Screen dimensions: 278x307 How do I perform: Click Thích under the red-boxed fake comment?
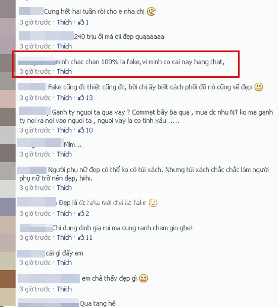[64, 71]
